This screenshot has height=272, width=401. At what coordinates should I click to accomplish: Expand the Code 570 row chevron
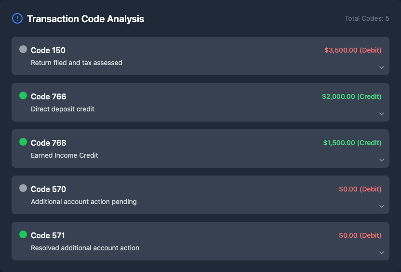click(x=382, y=206)
